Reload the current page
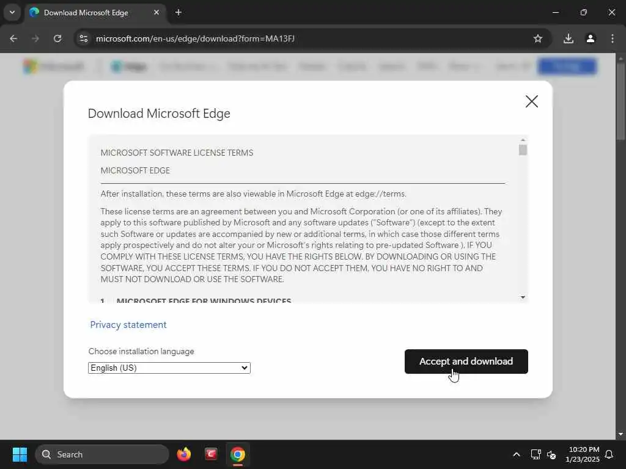 57,38
